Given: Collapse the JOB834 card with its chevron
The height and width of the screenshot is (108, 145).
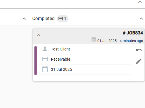Looking at the screenshot, I should pyautogui.click(x=39, y=35).
